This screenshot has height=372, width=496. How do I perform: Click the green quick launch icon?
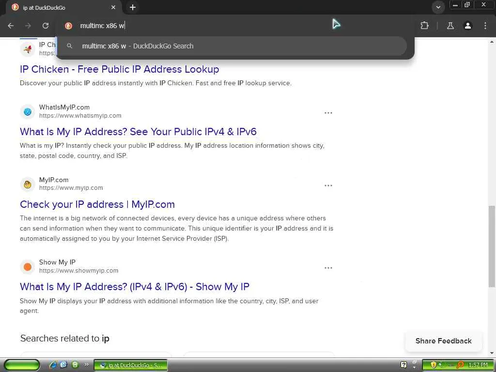75,365
